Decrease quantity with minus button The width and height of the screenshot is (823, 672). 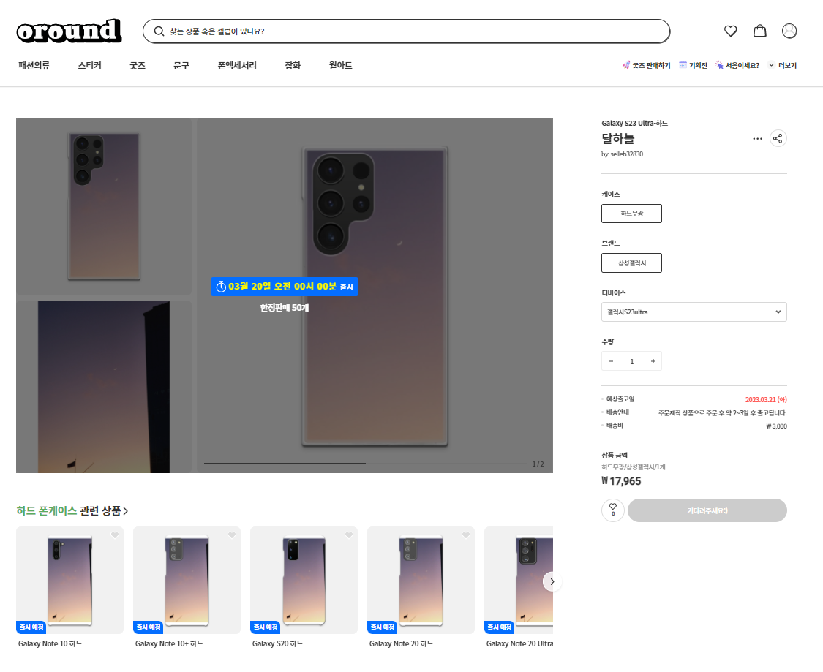pos(610,361)
